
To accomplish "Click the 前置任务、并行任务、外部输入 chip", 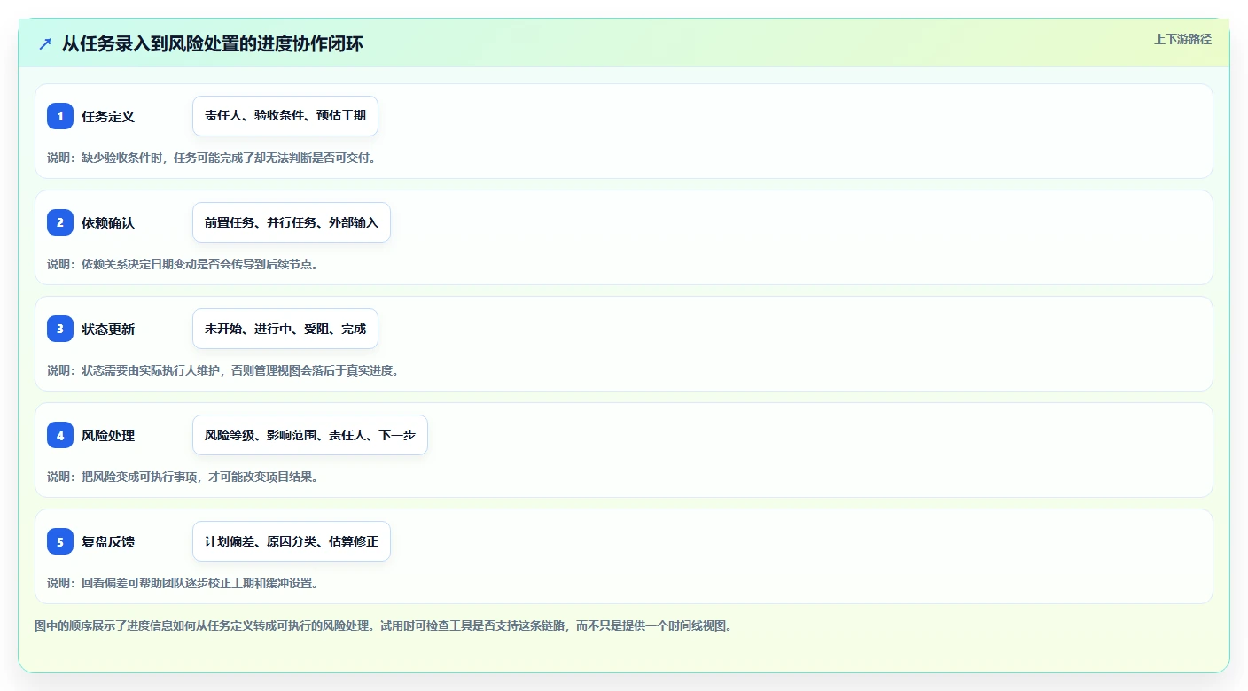I will pos(292,222).
